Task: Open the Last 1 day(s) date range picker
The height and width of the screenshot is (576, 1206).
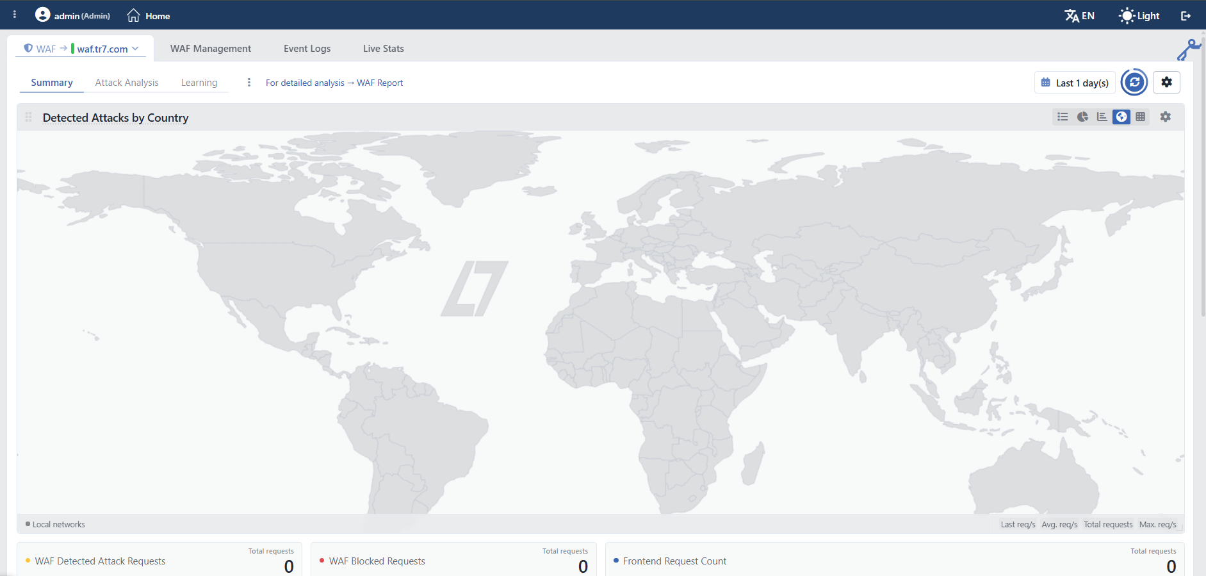Action: [1075, 83]
